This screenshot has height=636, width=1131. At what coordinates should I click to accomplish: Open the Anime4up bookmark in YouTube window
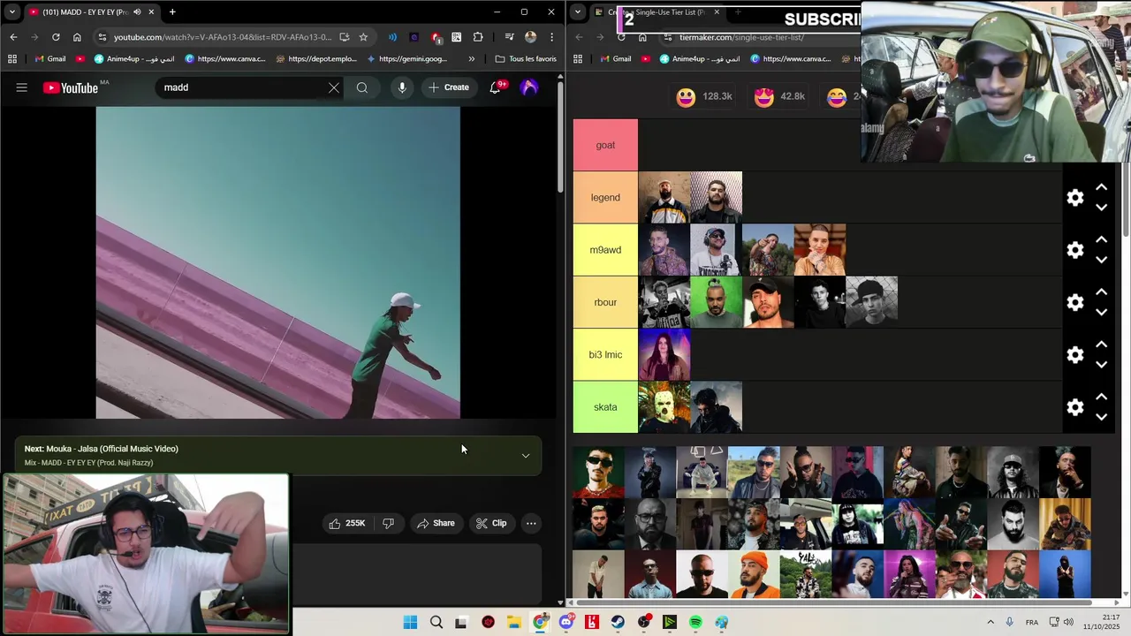(x=134, y=59)
